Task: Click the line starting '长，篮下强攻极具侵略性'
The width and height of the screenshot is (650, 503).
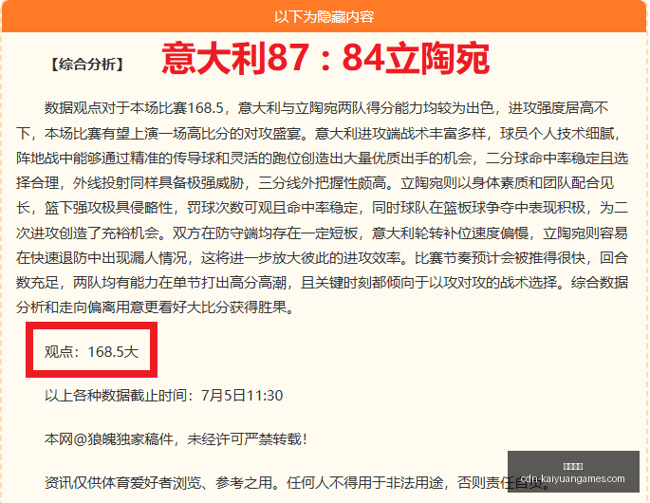Action: coord(322,208)
